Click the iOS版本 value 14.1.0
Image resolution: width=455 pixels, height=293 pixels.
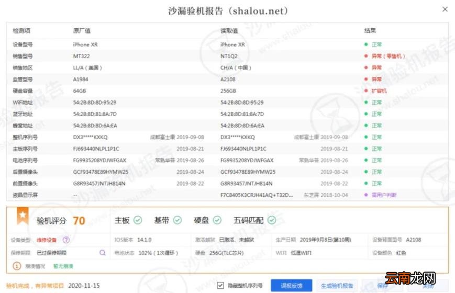(144, 240)
